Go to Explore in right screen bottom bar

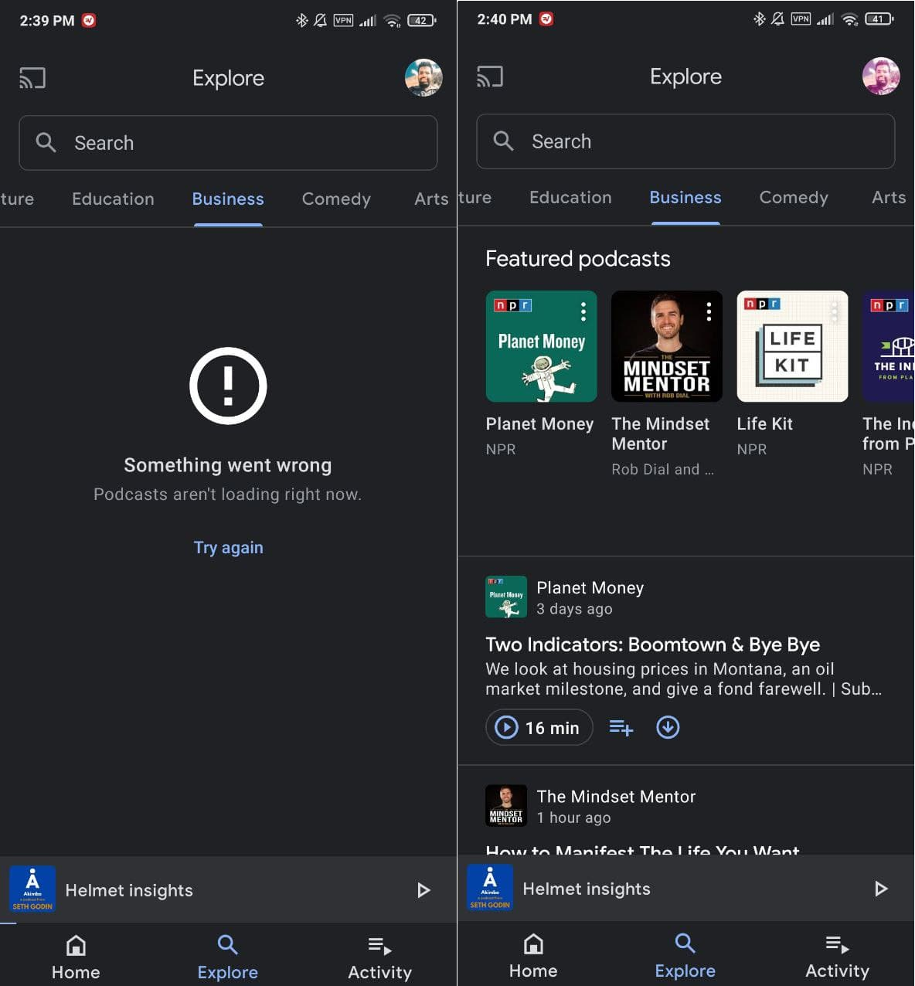[685, 955]
